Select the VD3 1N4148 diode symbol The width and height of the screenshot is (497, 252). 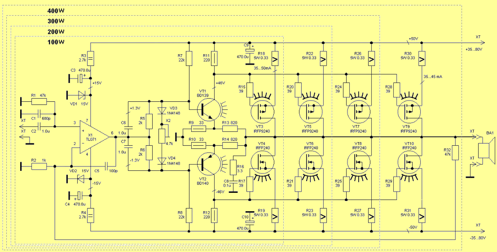162,111
